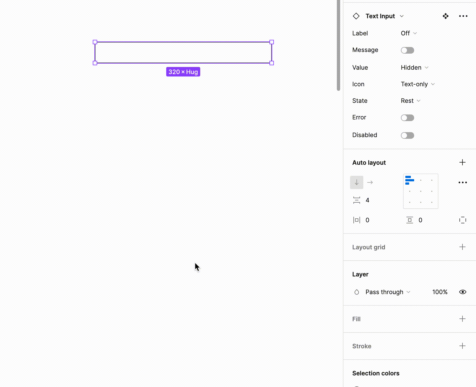
Task: Open the State dropdown showing Rest
Action: 410,101
